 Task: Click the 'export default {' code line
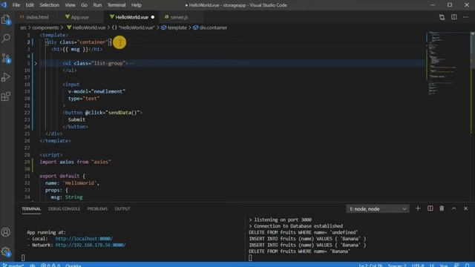pyautogui.click(x=62, y=176)
